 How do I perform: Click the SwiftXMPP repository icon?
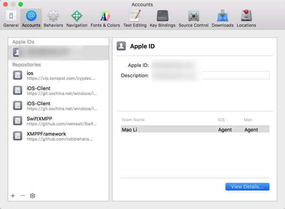click(18, 121)
